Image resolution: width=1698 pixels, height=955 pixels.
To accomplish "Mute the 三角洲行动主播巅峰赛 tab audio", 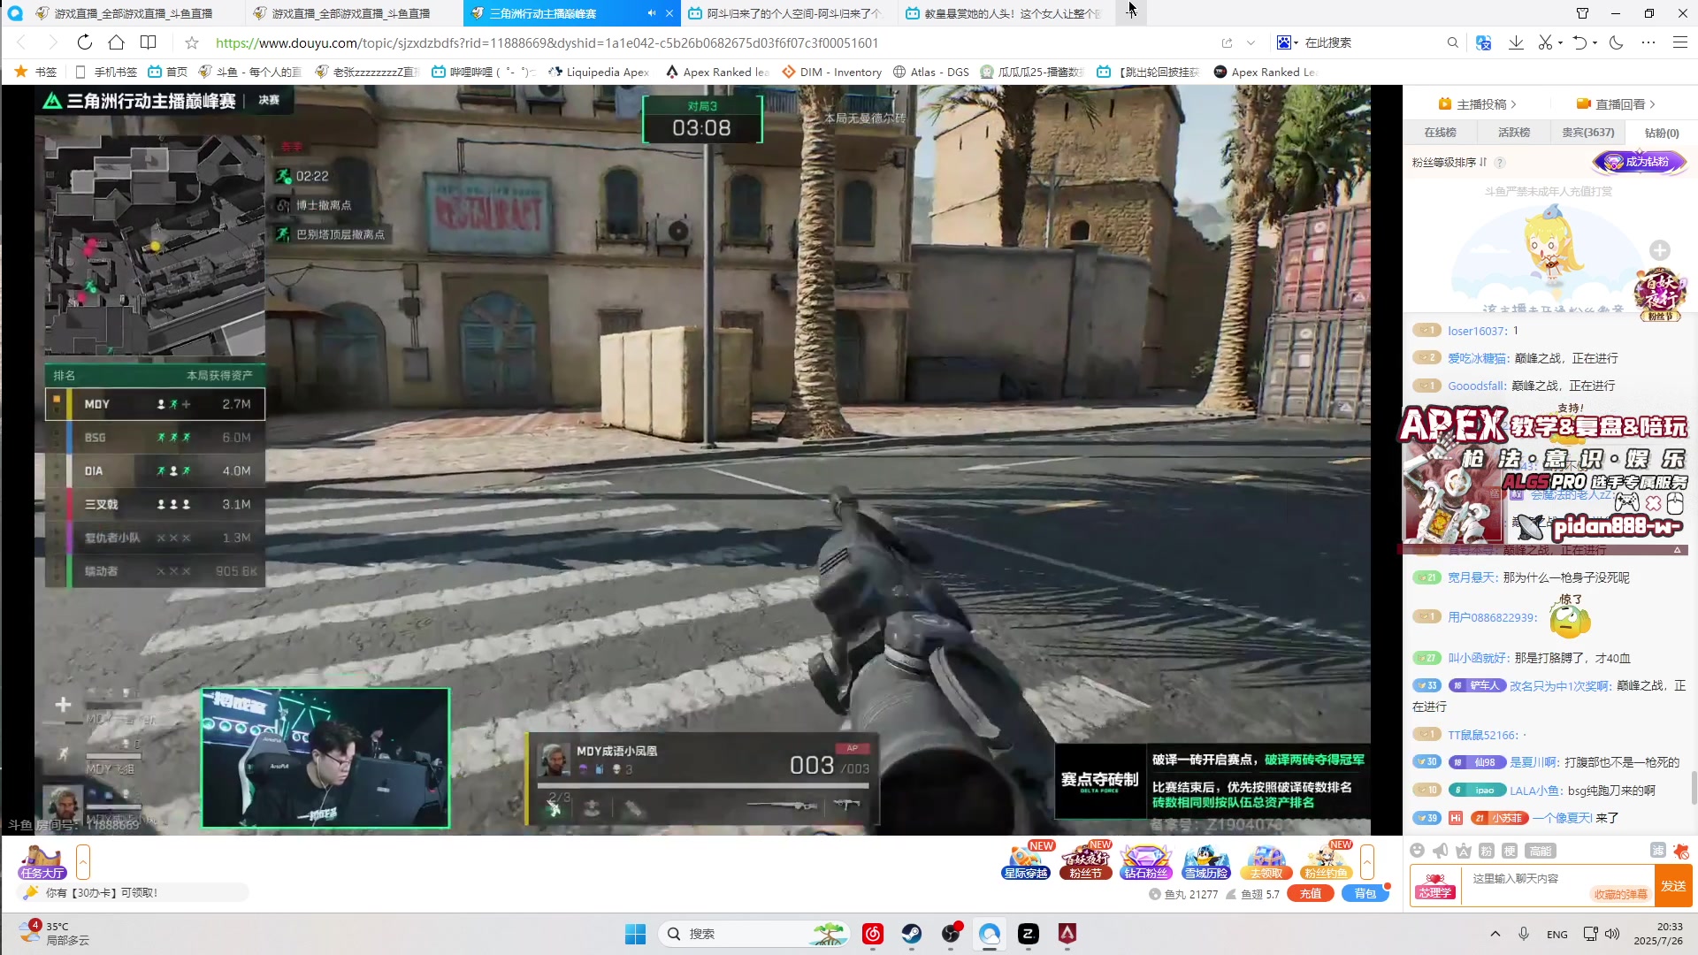I will click(x=652, y=13).
